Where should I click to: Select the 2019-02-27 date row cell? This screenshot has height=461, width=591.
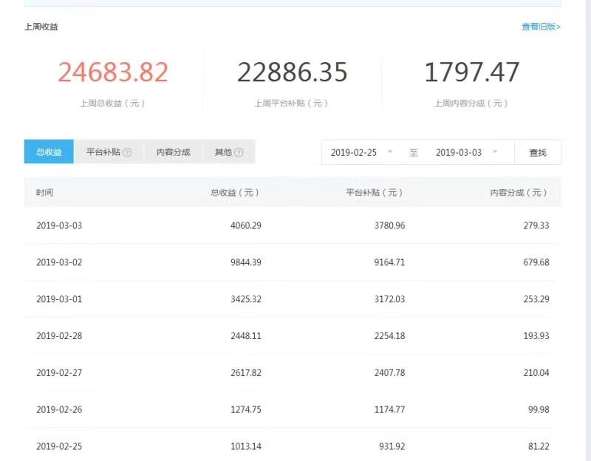click(59, 373)
